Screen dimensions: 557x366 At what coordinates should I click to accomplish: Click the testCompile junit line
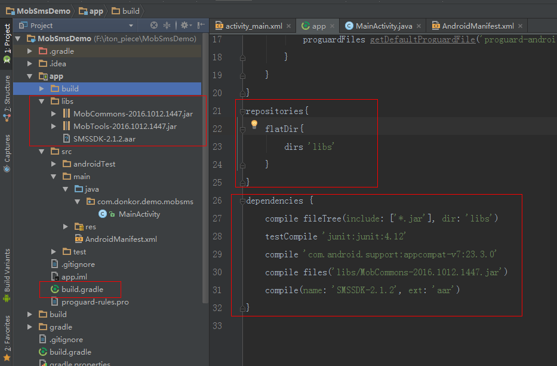coord(336,236)
